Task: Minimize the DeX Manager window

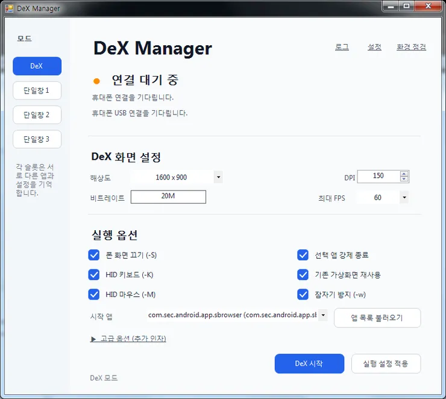Action: coord(391,6)
